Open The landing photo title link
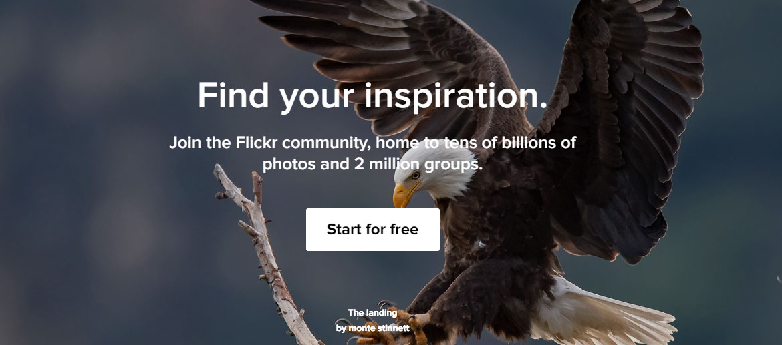This screenshot has width=782, height=345. click(x=372, y=313)
